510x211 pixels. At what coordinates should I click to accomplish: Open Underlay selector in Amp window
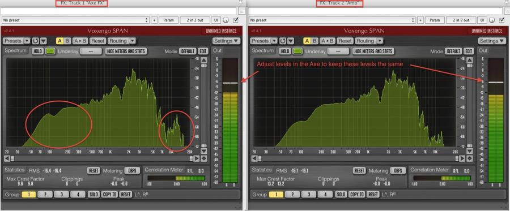tap(338, 51)
